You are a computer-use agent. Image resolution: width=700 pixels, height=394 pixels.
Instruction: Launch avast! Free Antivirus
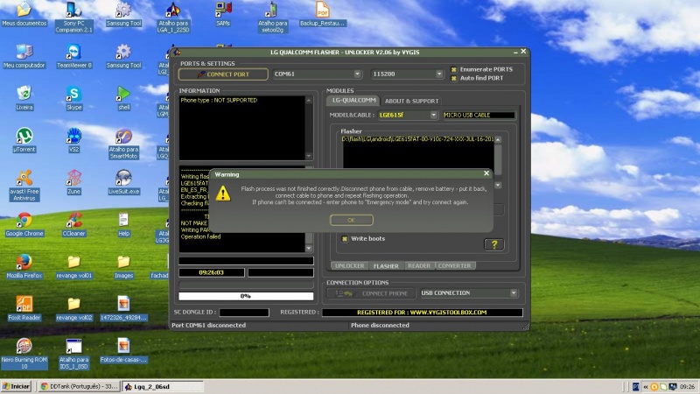pyautogui.click(x=24, y=186)
